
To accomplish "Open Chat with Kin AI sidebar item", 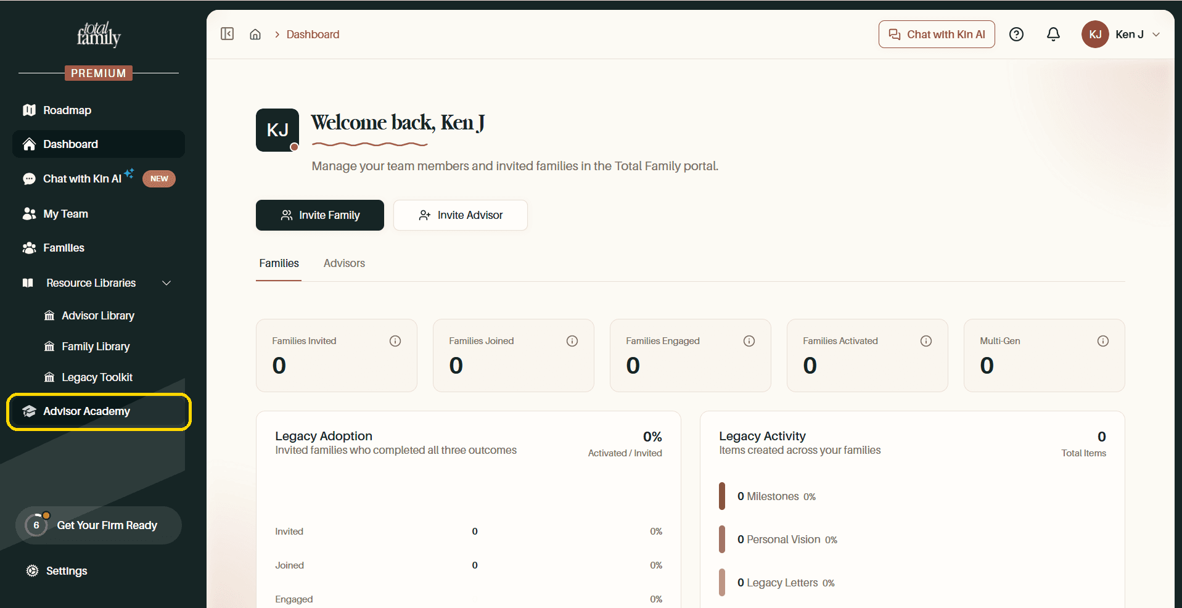I will tap(99, 179).
